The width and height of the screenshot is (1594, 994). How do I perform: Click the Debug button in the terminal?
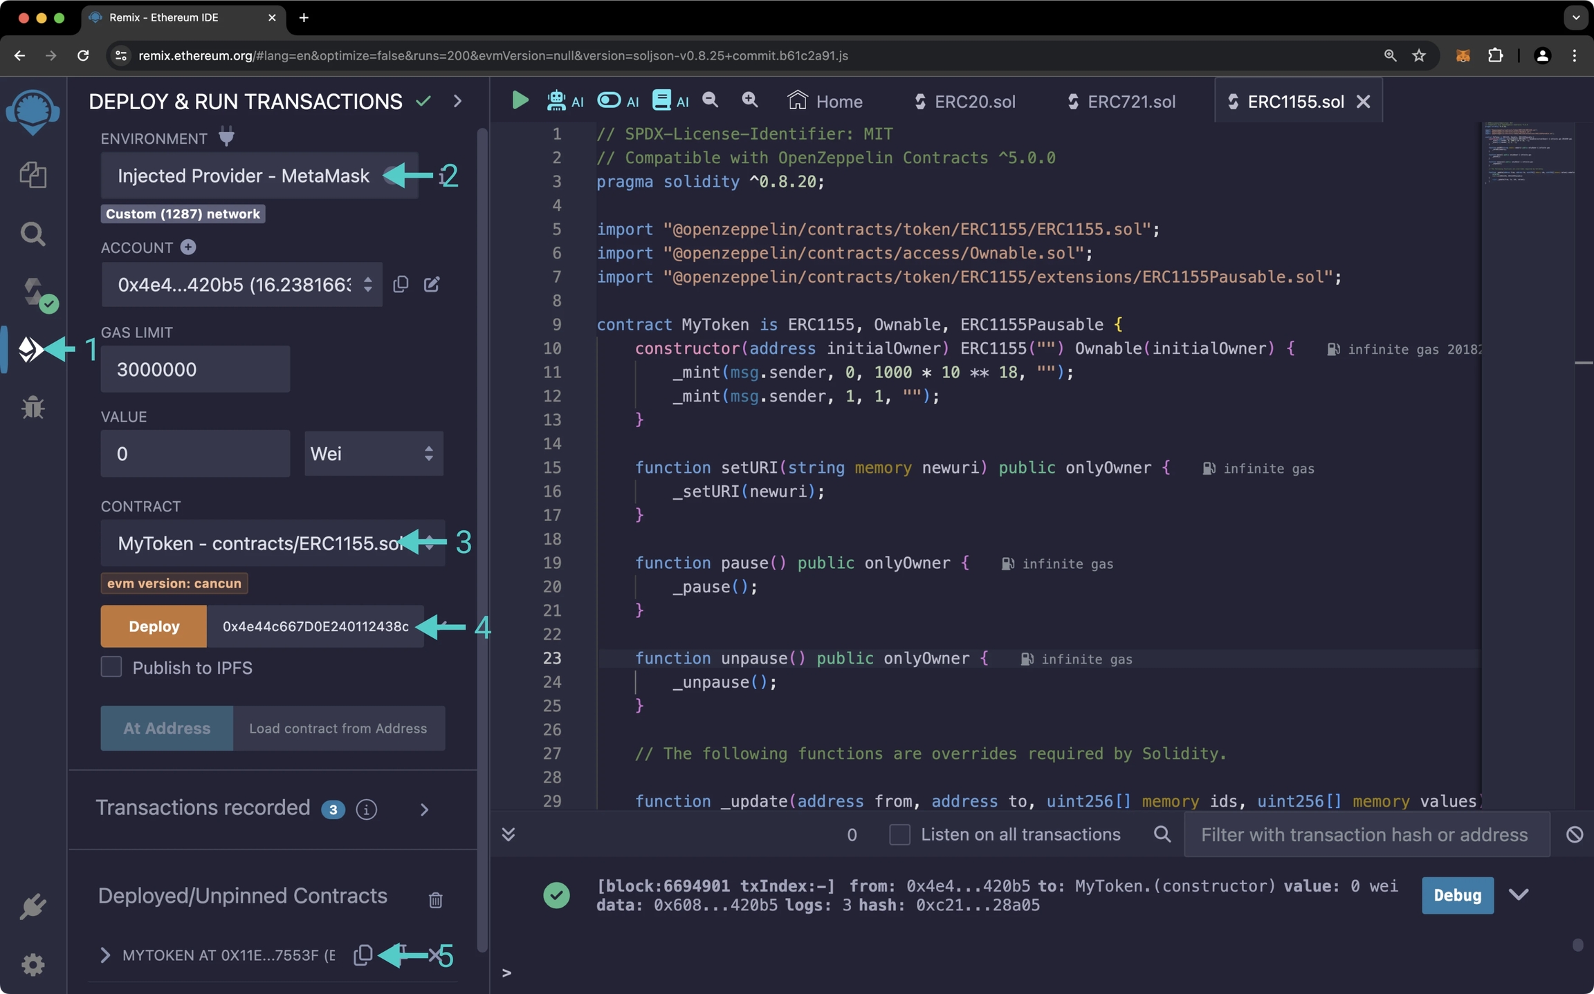point(1457,895)
